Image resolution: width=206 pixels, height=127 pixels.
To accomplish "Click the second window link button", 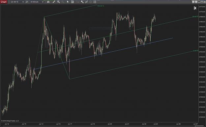I will click(196, 2).
